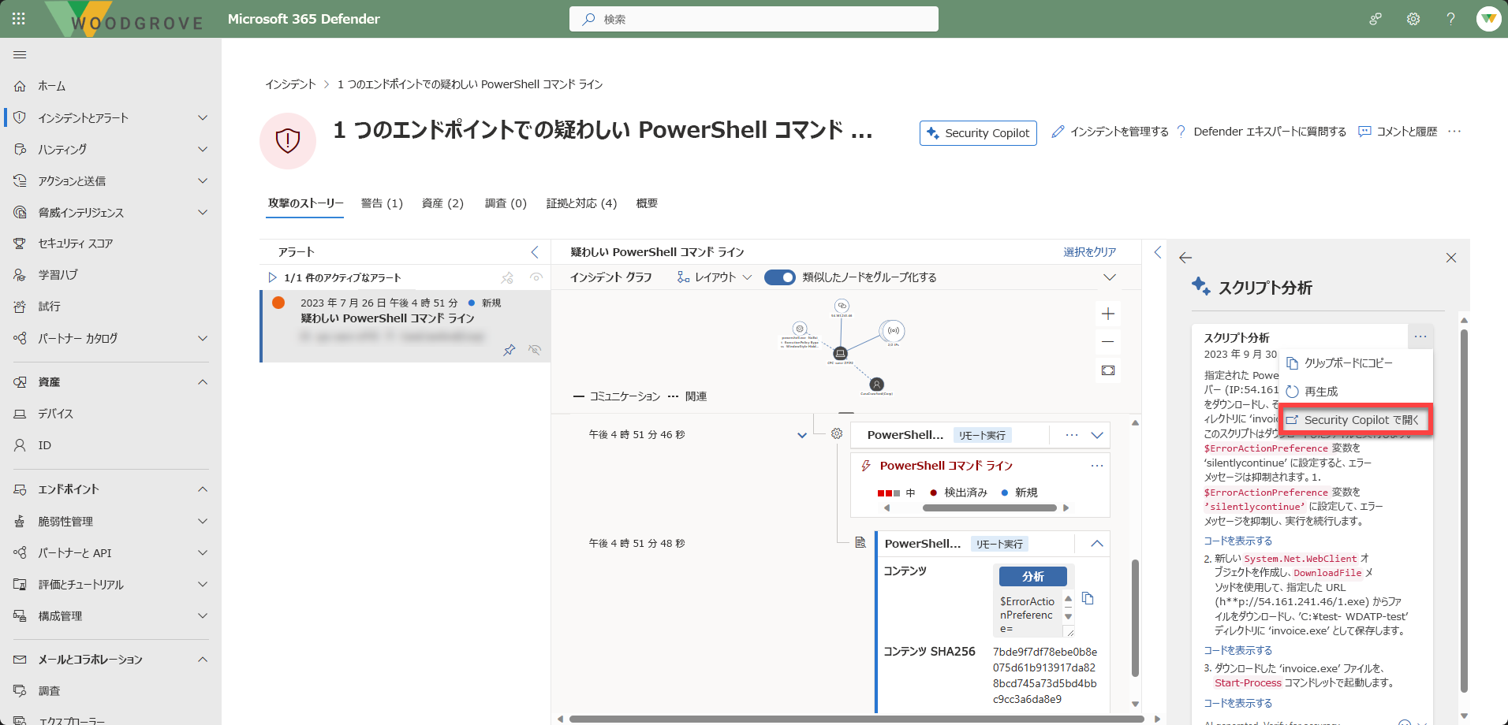Click the settings gear in header

(1413, 19)
